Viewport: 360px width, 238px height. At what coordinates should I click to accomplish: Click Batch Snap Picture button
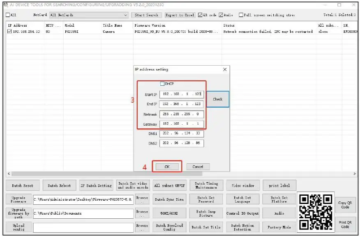coord(206,213)
